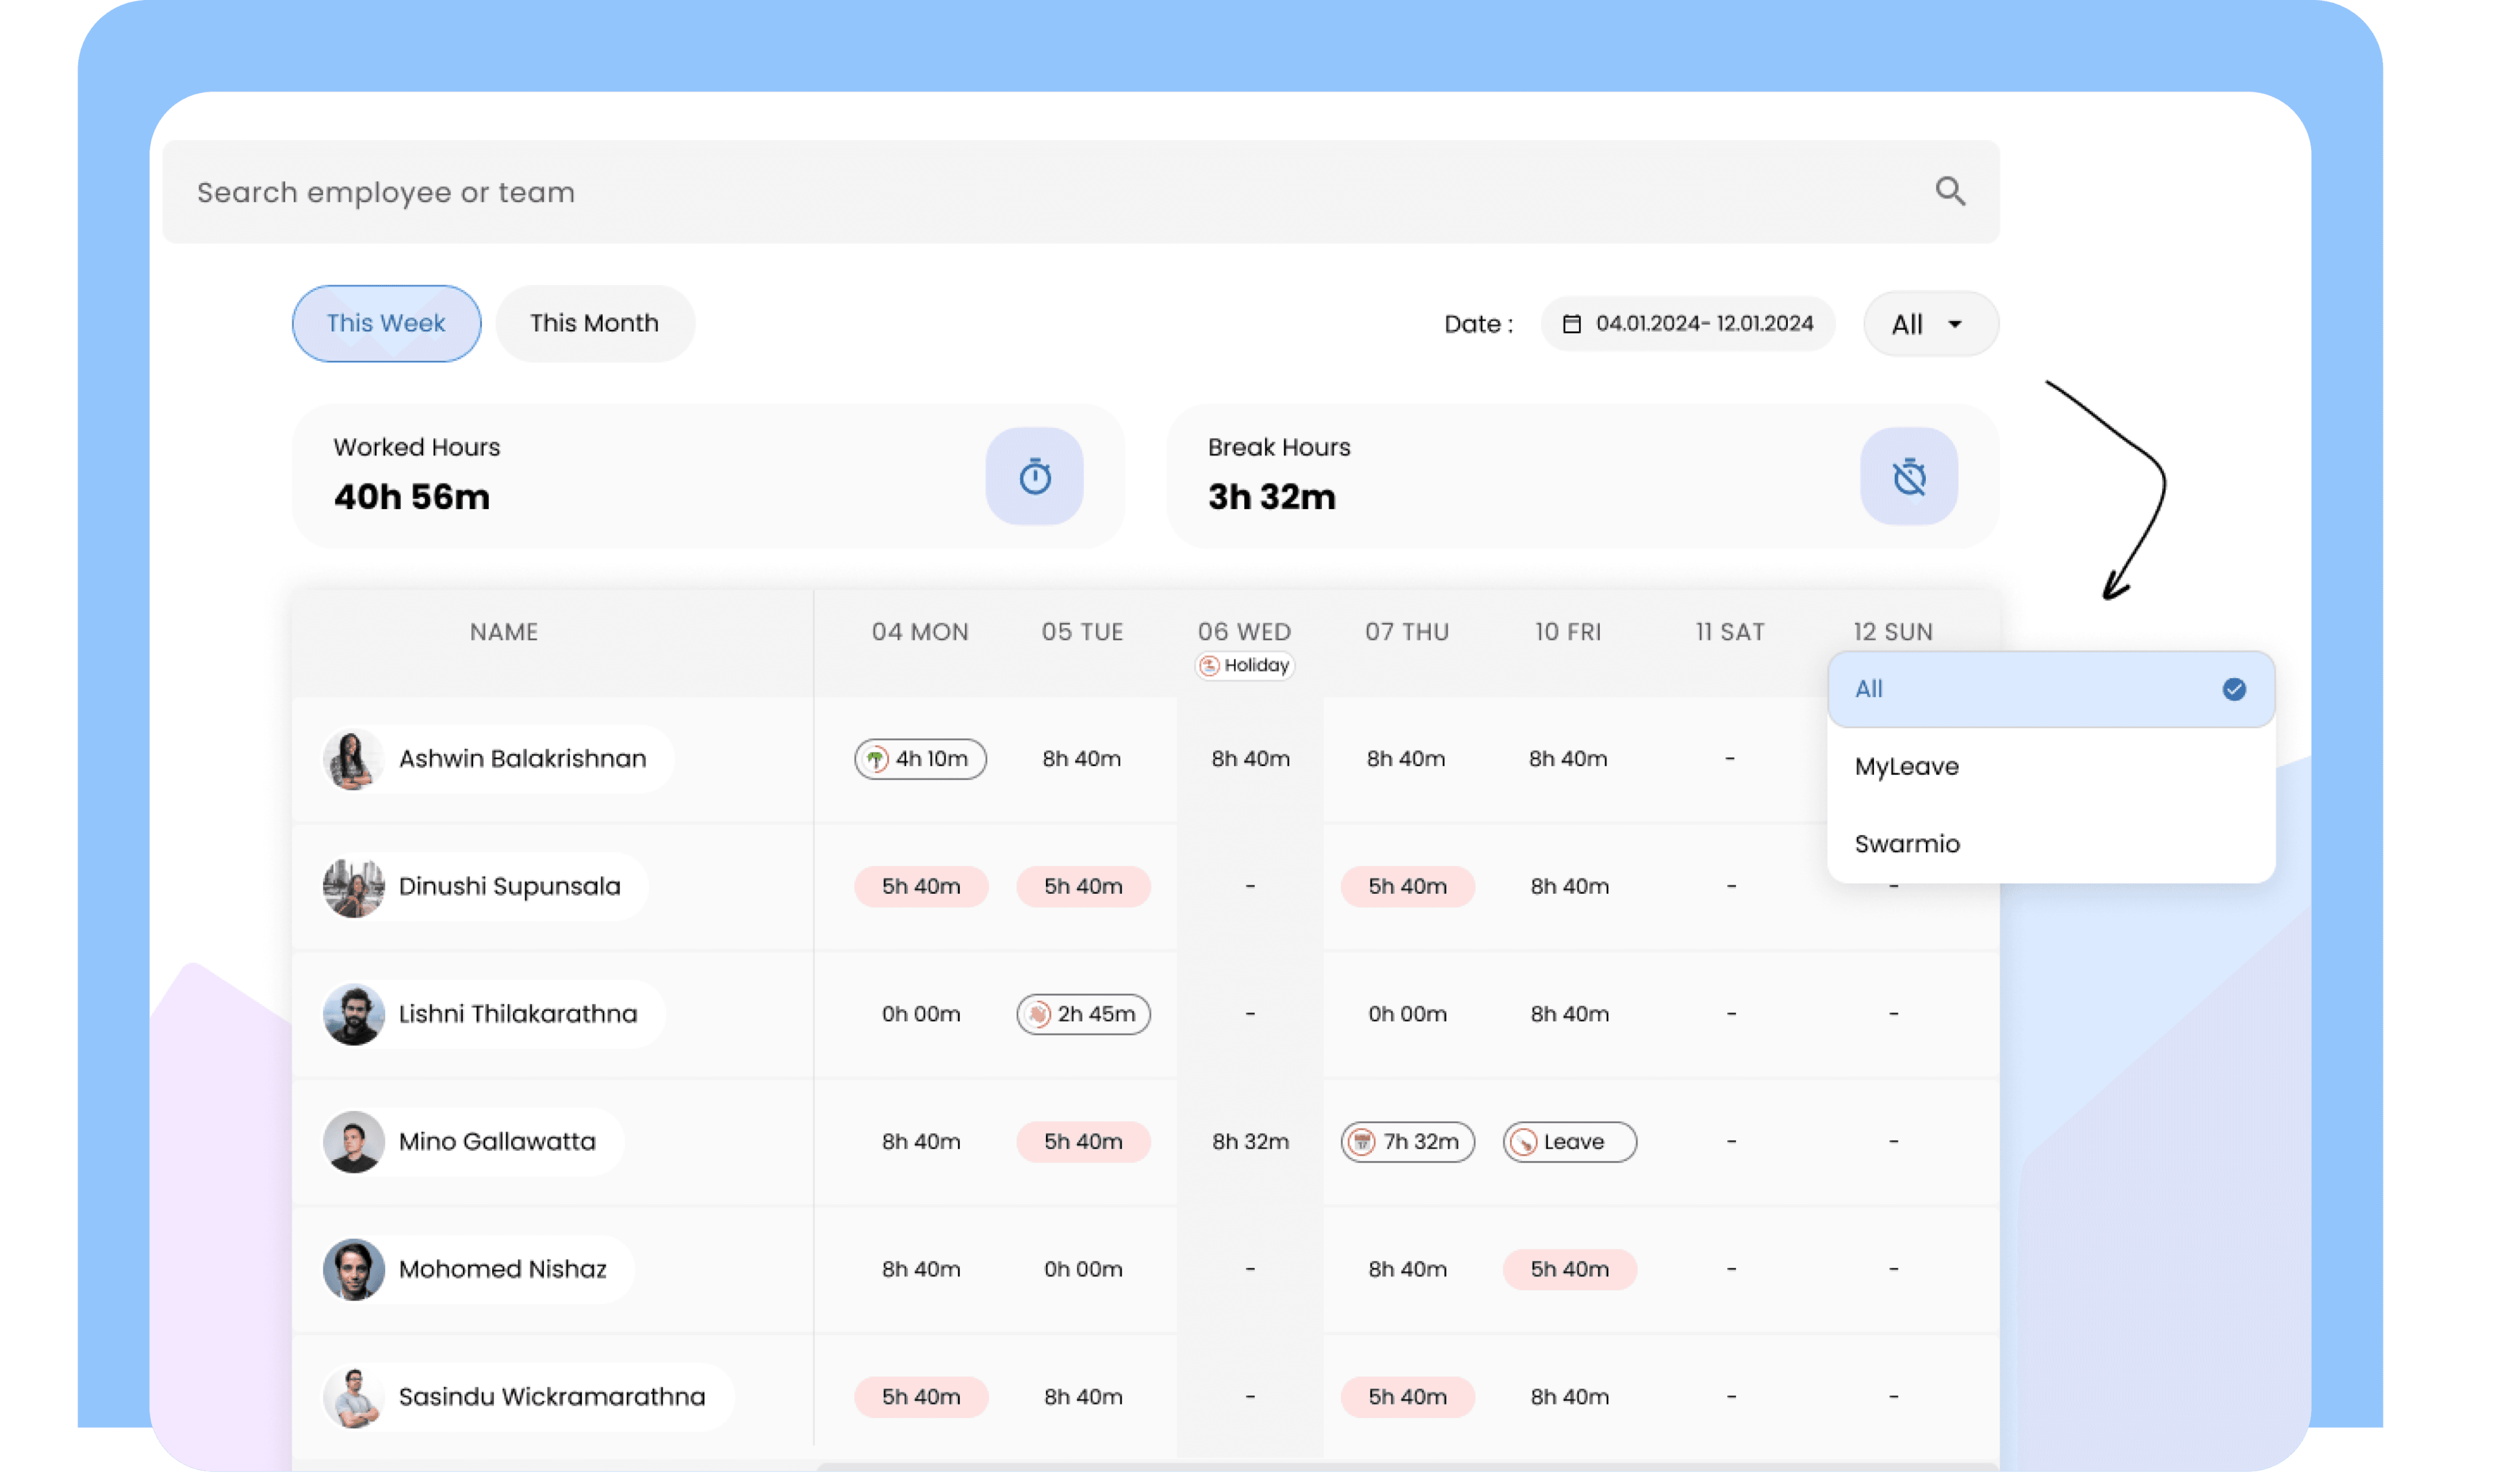2501x1484 pixels.
Task: Click Mino's Leave badge on Friday
Action: coord(1569,1142)
